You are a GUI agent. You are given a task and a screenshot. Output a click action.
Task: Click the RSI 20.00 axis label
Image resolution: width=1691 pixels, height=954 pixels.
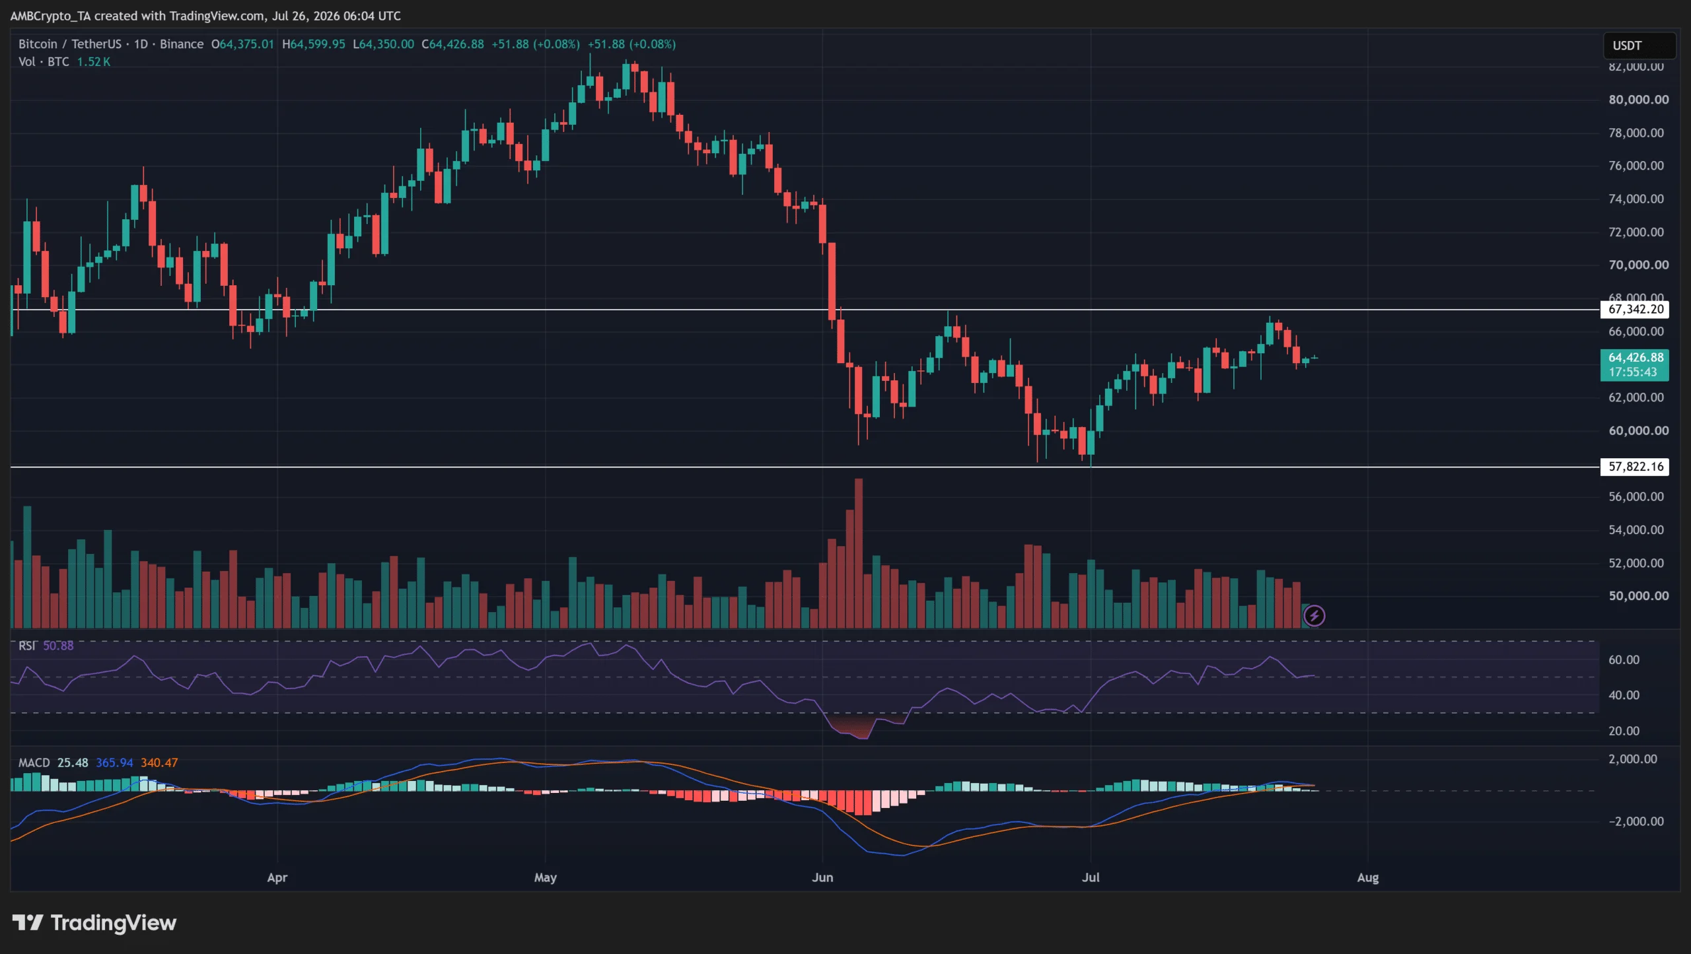click(x=1624, y=731)
